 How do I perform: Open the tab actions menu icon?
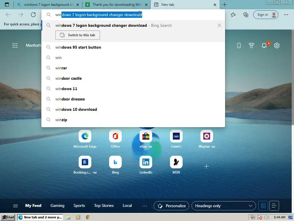pos(7,5)
